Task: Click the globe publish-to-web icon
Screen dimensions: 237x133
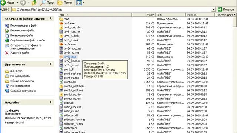Action: 7,40
